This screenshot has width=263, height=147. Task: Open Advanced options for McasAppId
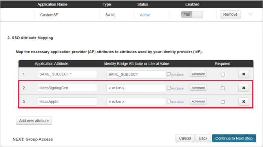pos(198,101)
